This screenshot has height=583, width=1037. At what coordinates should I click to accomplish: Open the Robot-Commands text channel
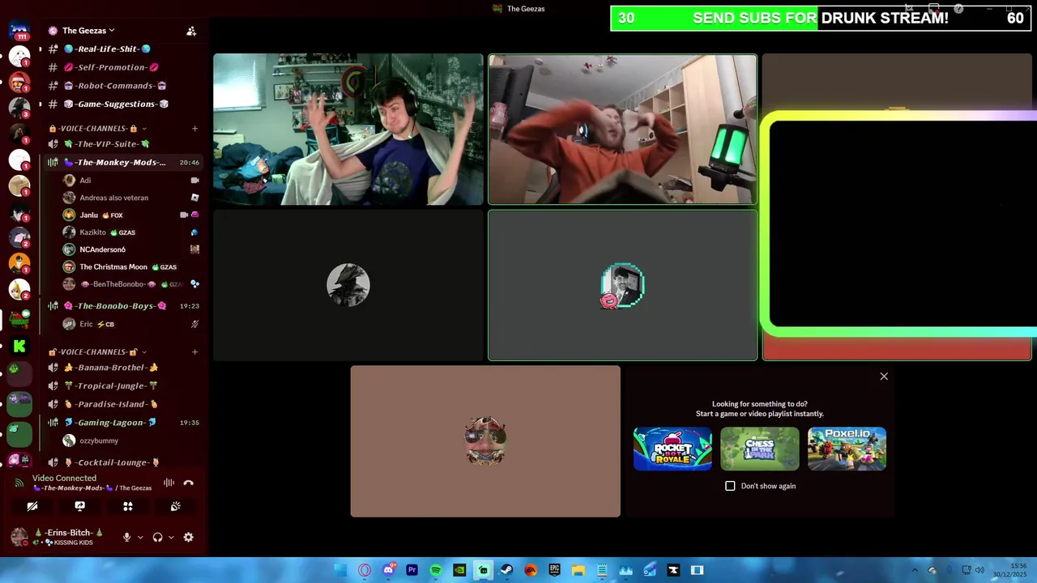pos(122,86)
